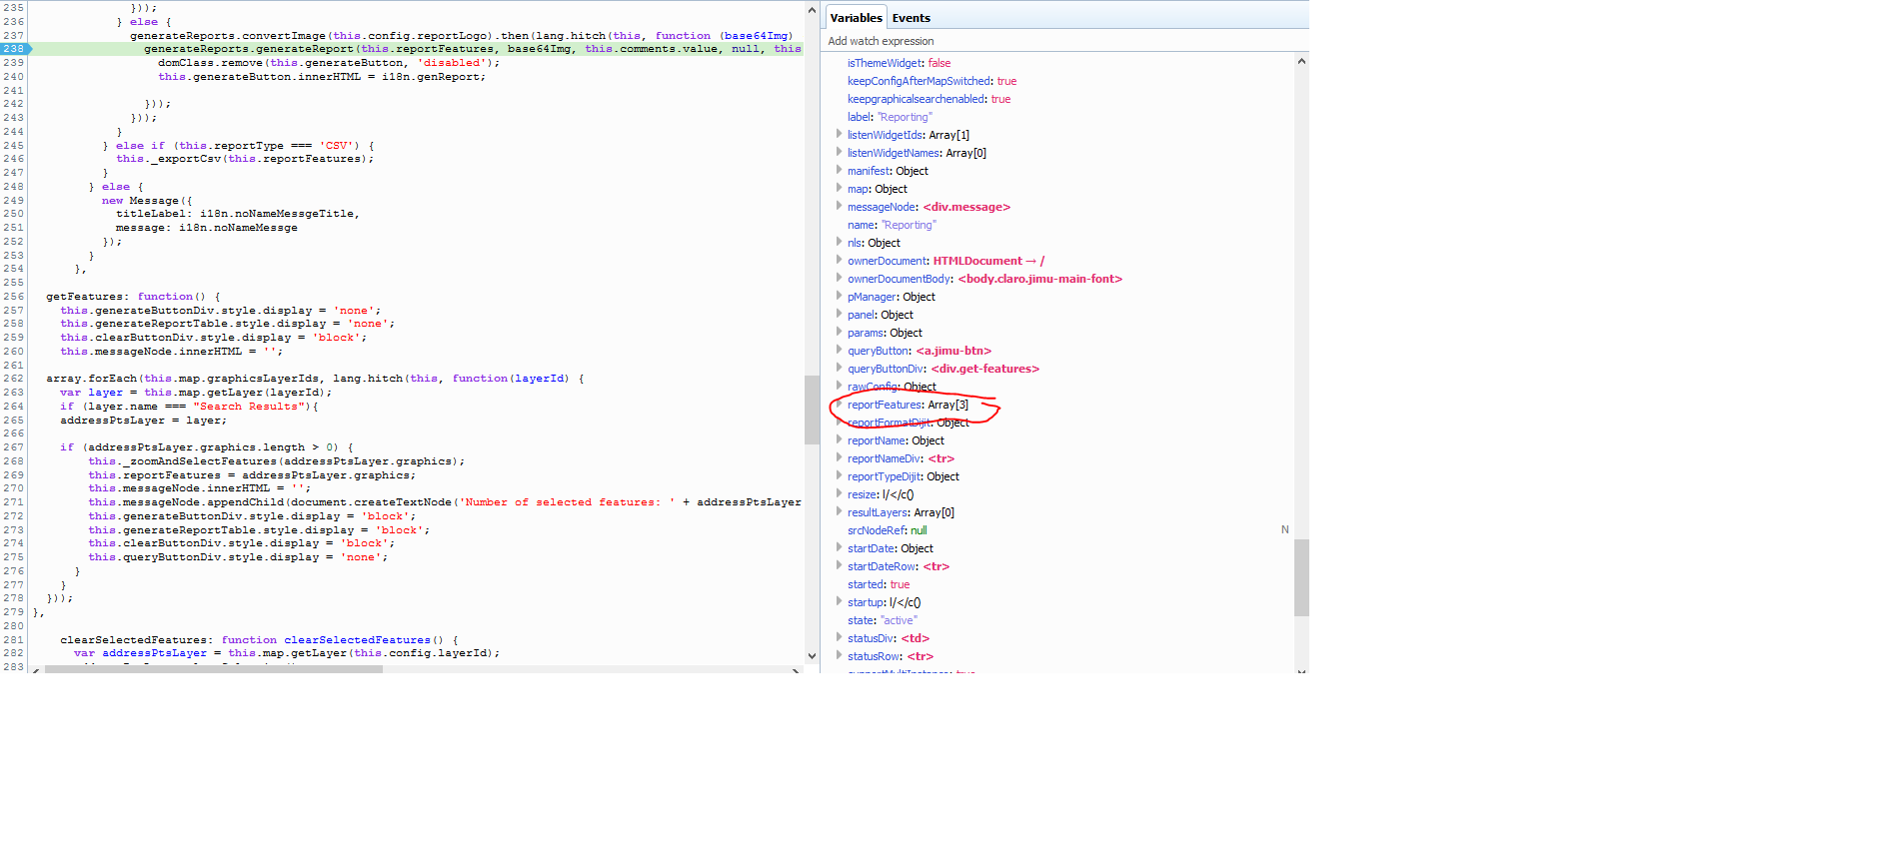1880x864 pixels.
Task: Click the <a.jimu-btn> node link
Action: 953,351
